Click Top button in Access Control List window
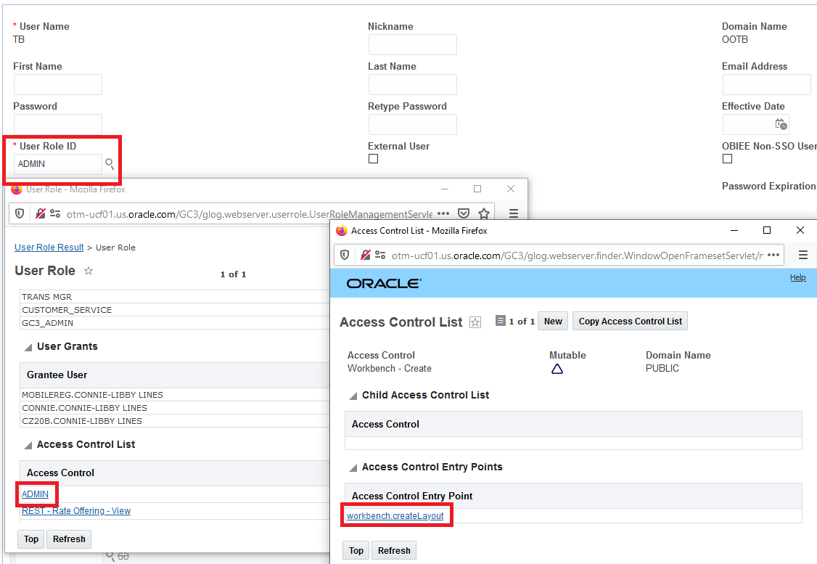 (x=356, y=550)
